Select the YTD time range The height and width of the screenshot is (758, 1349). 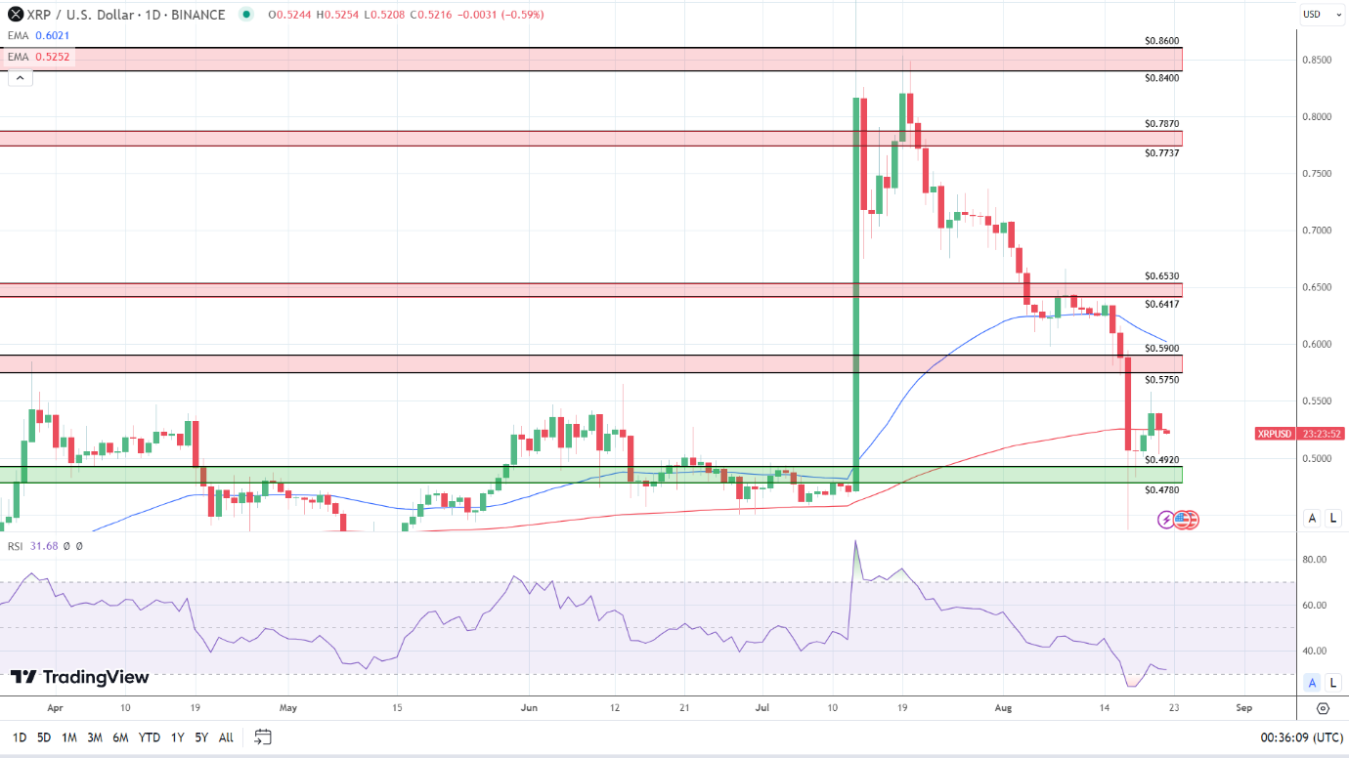150,737
